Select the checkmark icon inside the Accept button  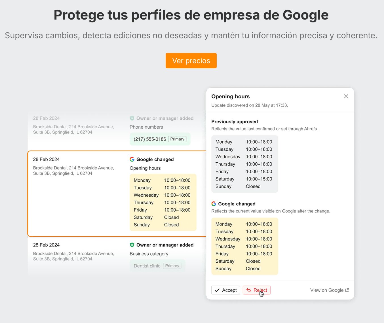click(217, 290)
